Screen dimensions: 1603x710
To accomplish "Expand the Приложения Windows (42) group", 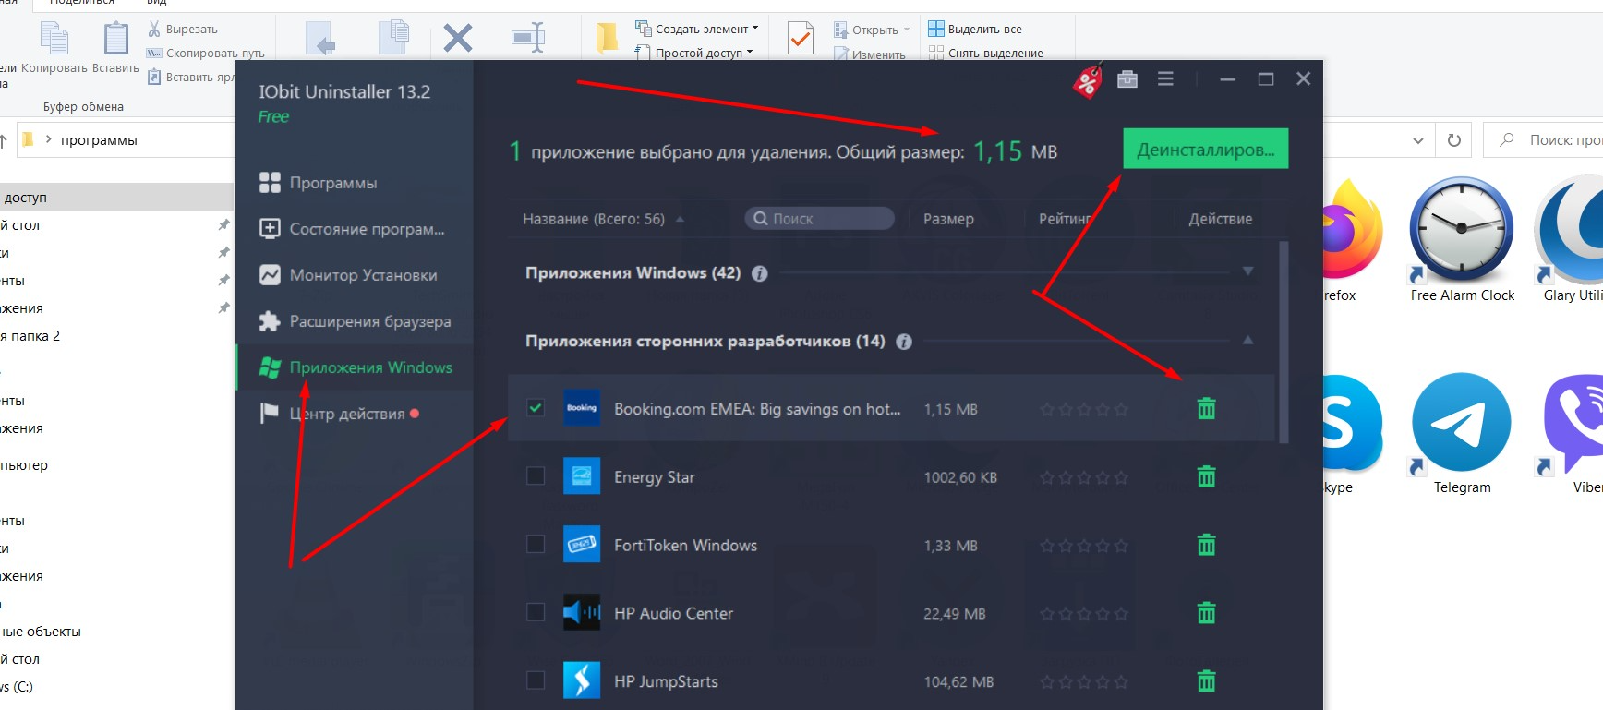I will [x=1247, y=271].
